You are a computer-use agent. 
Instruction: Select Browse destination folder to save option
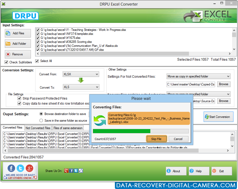pyautogui.click(x=41, y=114)
